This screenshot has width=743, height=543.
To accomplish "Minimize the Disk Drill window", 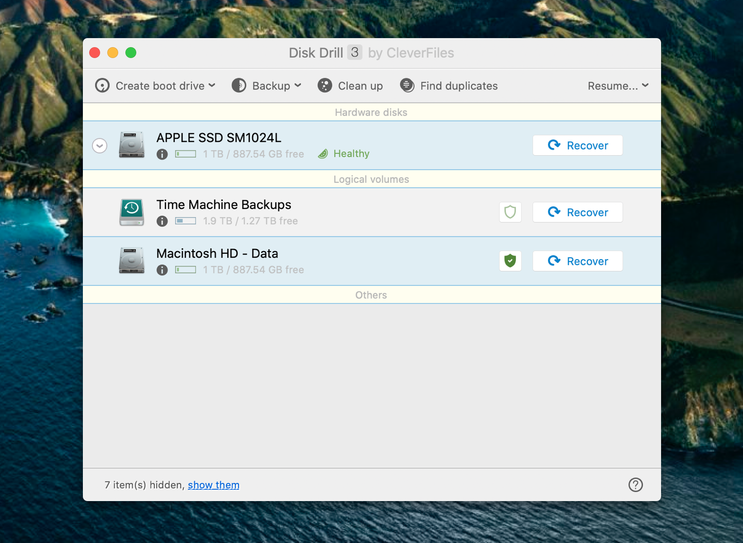I will [113, 52].
